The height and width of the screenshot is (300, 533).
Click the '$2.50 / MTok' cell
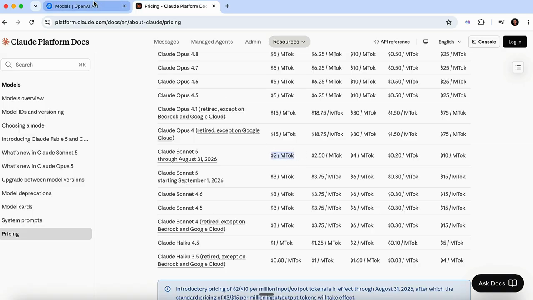(x=327, y=155)
